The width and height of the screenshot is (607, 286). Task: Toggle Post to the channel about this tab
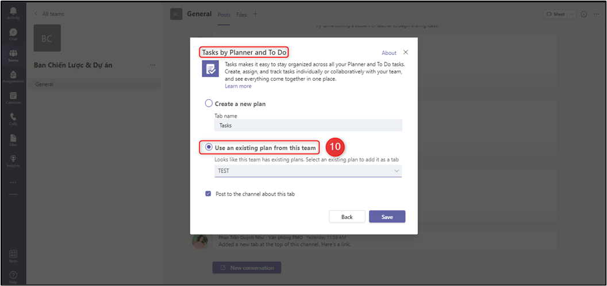click(x=208, y=194)
